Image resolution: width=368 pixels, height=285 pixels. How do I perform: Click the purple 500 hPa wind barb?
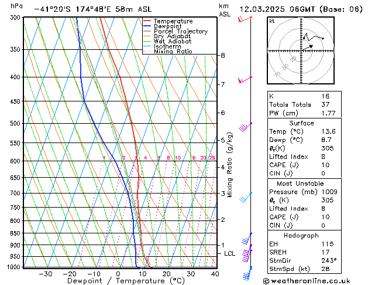click(245, 127)
